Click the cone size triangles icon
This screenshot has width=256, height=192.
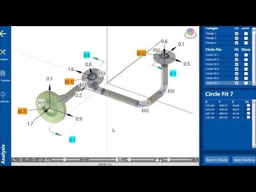pyautogui.click(x=158, y=160)
